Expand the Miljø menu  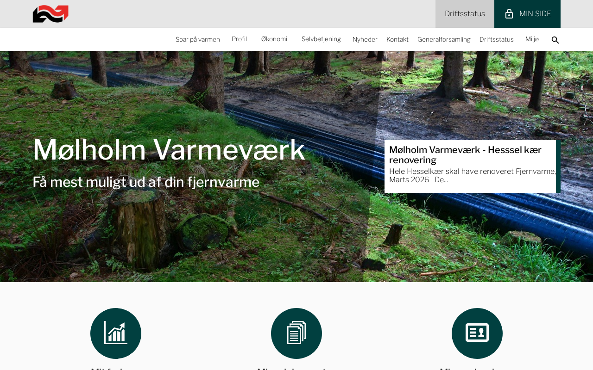coord(532,39)
